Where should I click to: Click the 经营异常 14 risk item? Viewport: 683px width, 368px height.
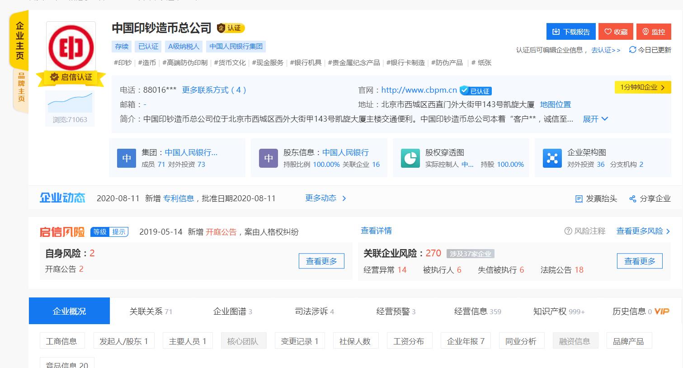click(x=385, y=270)
